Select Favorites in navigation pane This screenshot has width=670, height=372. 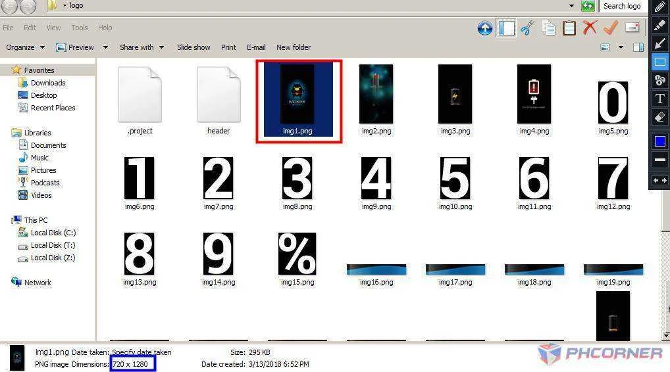pos(39,70)
